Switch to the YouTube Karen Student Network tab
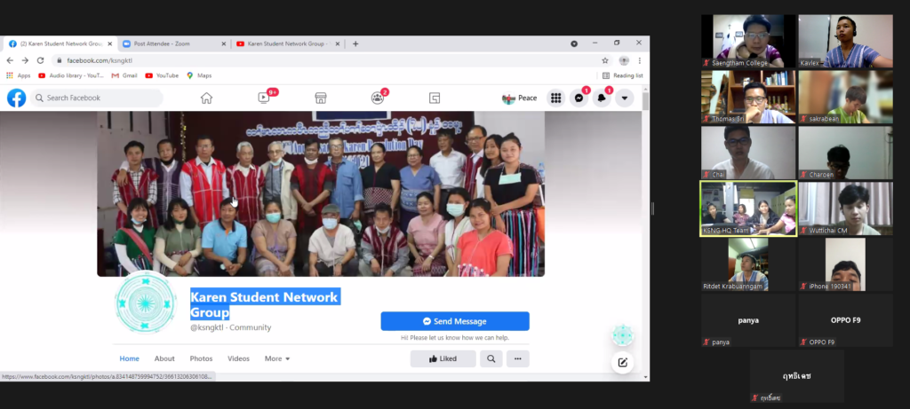The width and height of the screenshot is (910, 409). point(287,43)
